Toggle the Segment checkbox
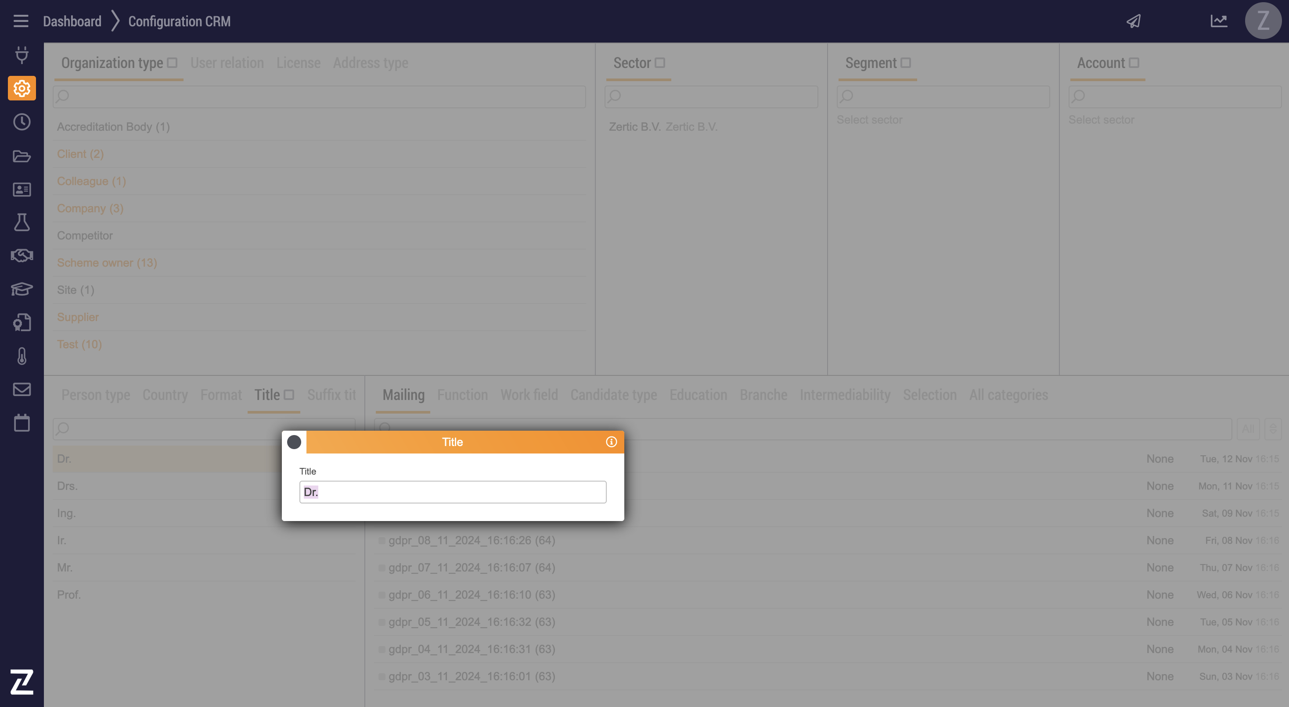This screenshot has height=707, width=1289. (906, 63)
